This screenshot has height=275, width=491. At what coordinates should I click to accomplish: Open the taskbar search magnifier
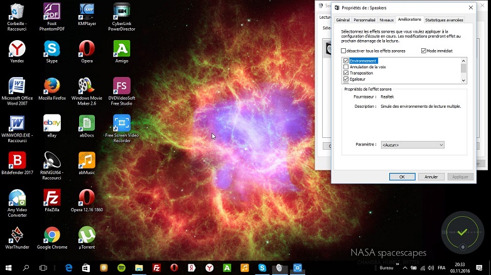26,268
